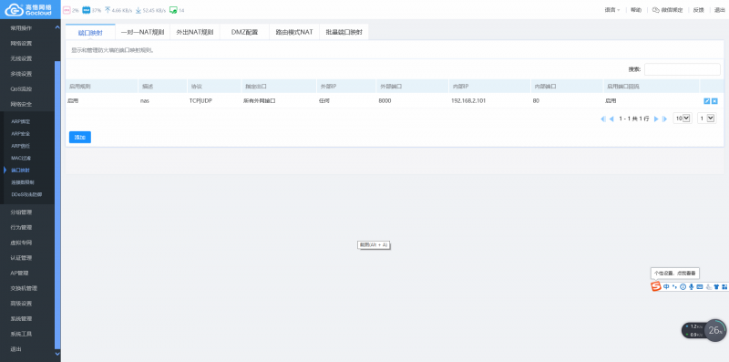The image size is (729, 362).
Task: Click the memory usage 37% icon
Action: click(86, 10)
